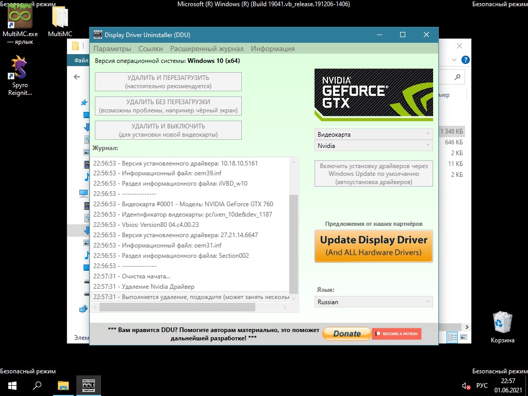This screenshot has height=396, width=528.
Task: Click Удалить и выключить button
Action: (x=168, y=130)
